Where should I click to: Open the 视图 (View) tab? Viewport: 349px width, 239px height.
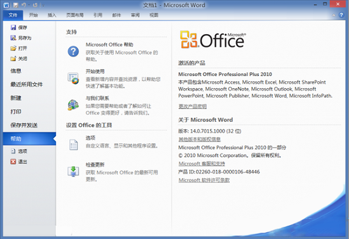pos(154,15)
